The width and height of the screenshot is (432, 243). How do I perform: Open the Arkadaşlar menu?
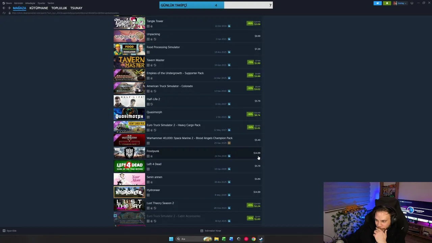[30, 3]
